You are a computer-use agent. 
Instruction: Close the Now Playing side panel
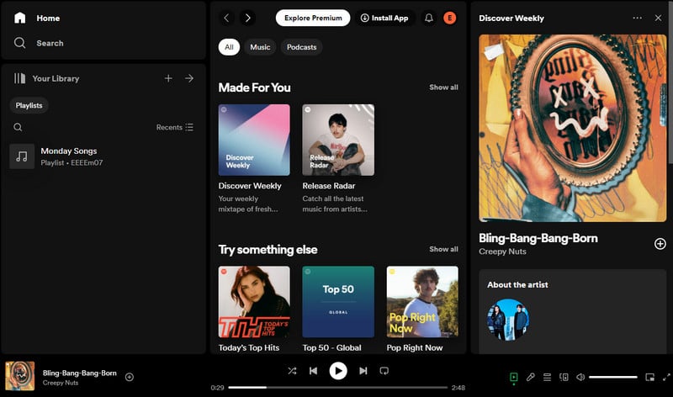click(x=658, y=18)
